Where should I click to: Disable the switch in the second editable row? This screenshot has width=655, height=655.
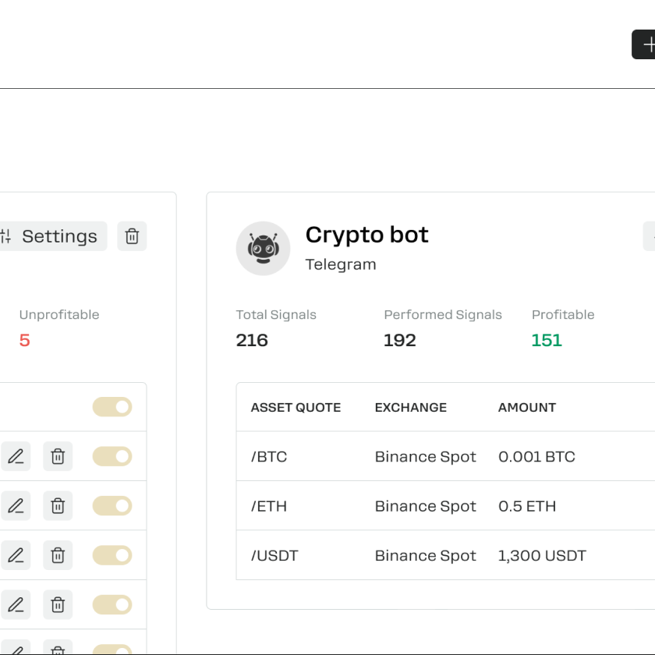112,506
